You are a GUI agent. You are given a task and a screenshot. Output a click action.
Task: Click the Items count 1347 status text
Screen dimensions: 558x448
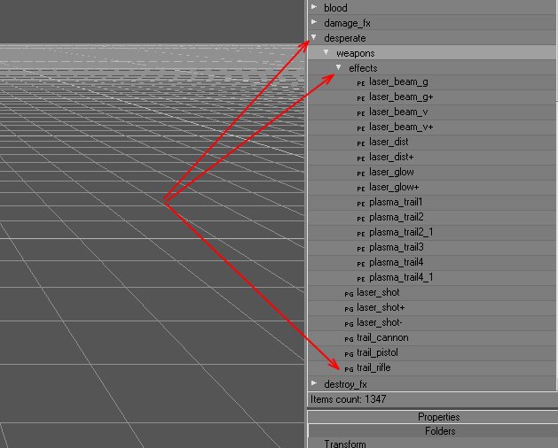click(349, 399)
